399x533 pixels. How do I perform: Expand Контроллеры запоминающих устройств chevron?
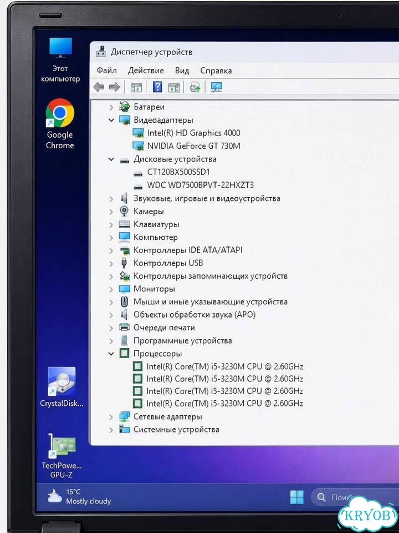(111, 276)
